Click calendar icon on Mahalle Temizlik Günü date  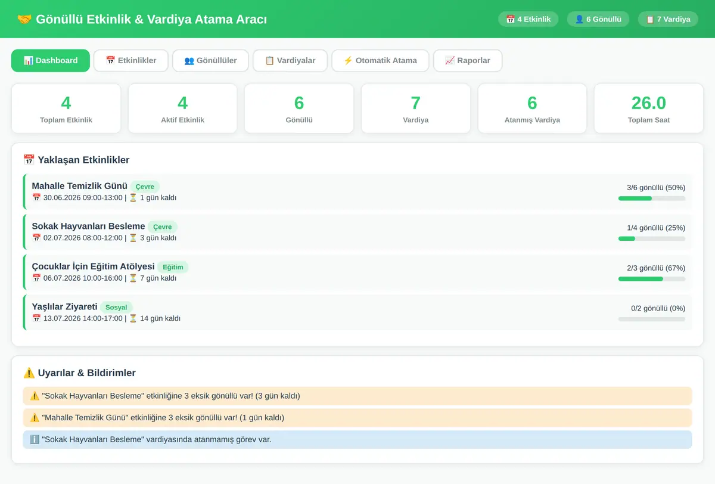point(36,198)
